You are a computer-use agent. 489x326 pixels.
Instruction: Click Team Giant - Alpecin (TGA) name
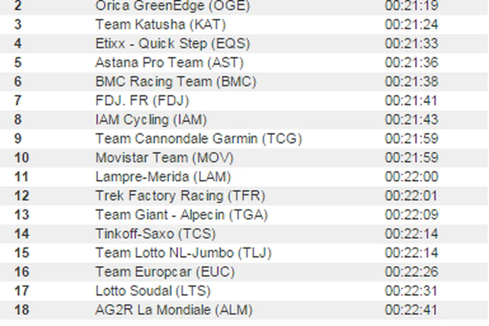182,215
